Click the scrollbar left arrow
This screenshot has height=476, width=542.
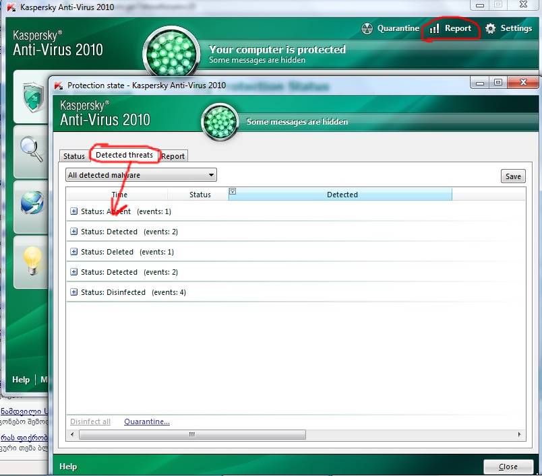72,434
